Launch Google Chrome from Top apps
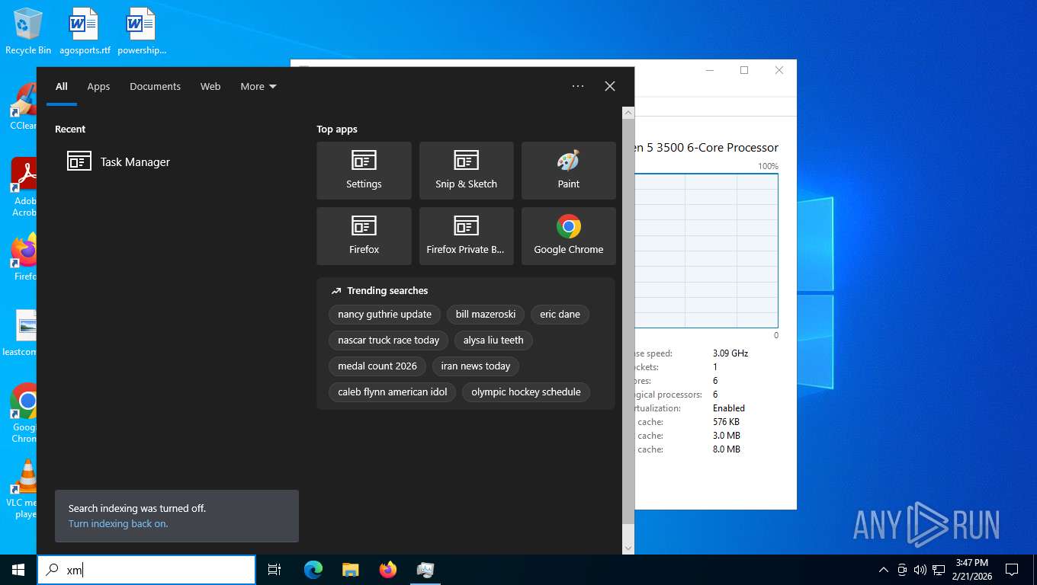 [568, 236]
